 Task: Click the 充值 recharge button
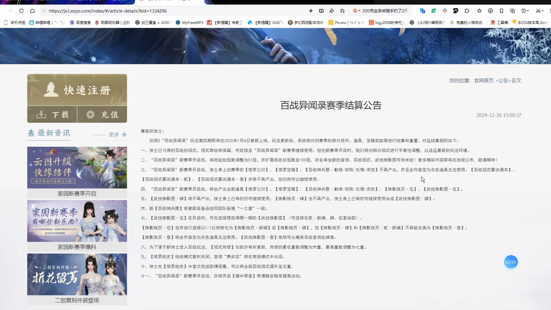tap(102, 114)
